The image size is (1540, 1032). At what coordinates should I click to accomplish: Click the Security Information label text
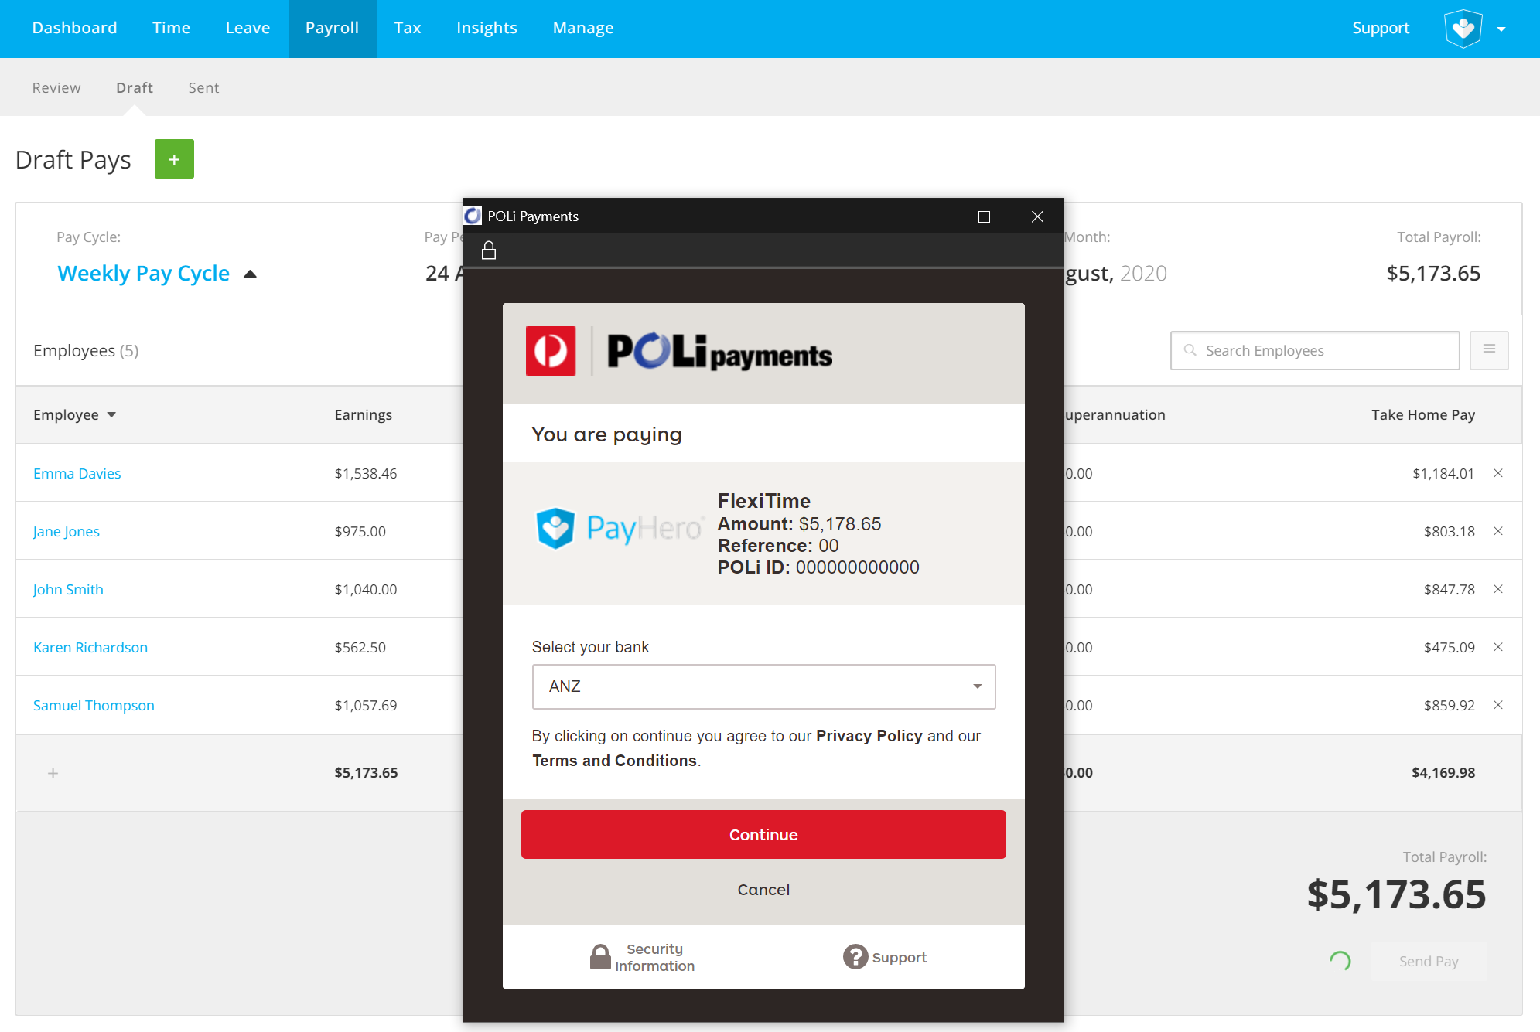click(654, 957)
